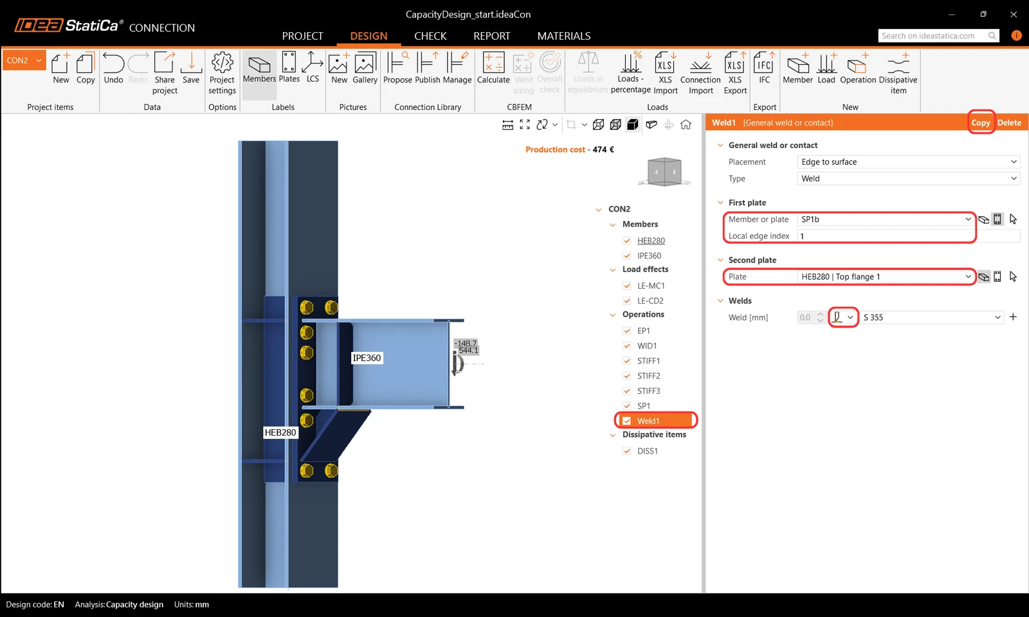The height and width of the screenshot is (617, 1029).
Task: Switch to the DESIGN tab
Action: (x=369, y=36)
